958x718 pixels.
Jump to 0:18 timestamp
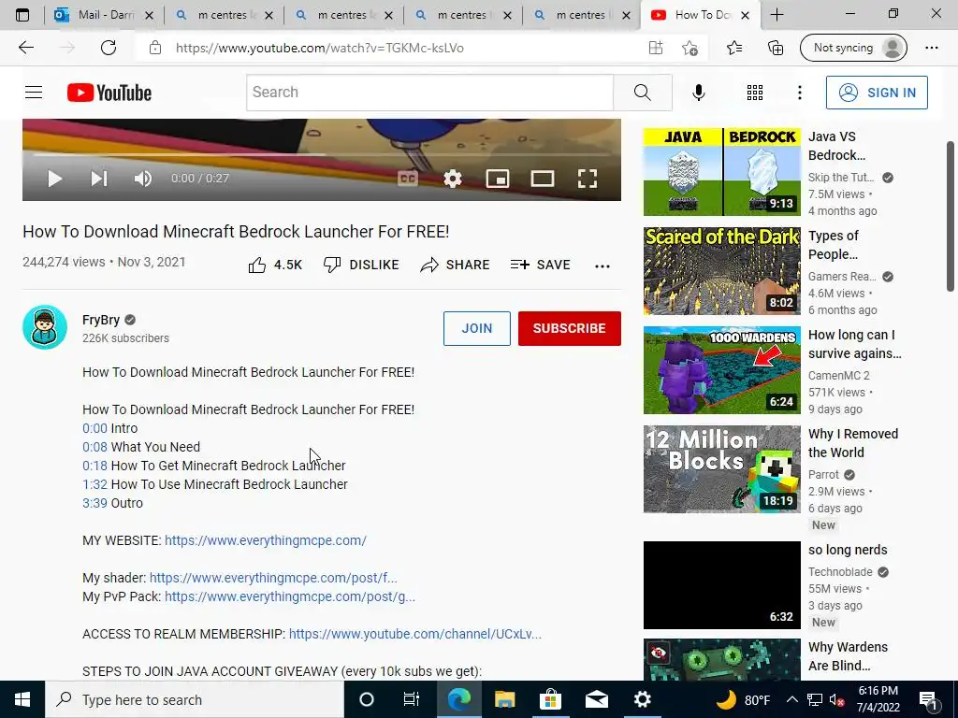(x=94, y=466)
